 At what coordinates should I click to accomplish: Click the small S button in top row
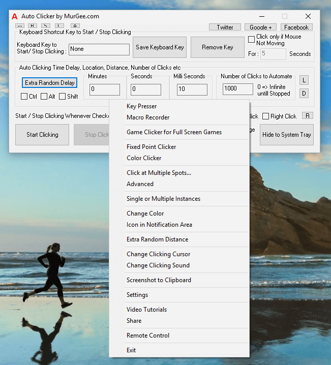[x=46, y=25]
